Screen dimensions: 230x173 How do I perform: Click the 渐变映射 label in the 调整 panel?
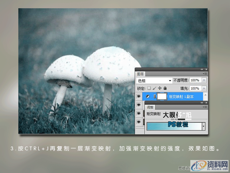[153, 114]
